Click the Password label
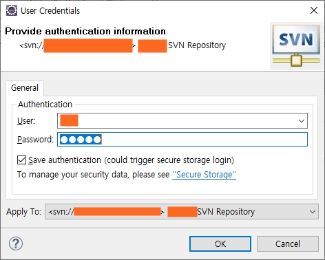 tap(35, 140)
